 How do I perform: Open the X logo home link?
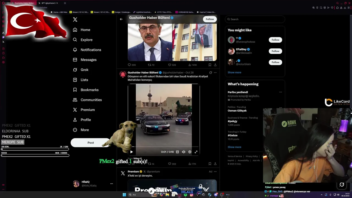(x=75, y=20)
